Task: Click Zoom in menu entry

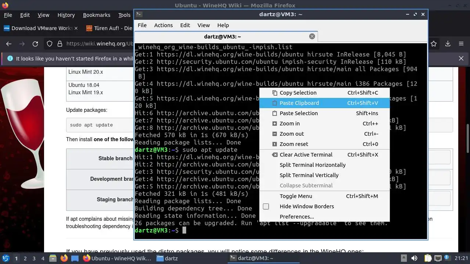Action: tap(325, 124)
